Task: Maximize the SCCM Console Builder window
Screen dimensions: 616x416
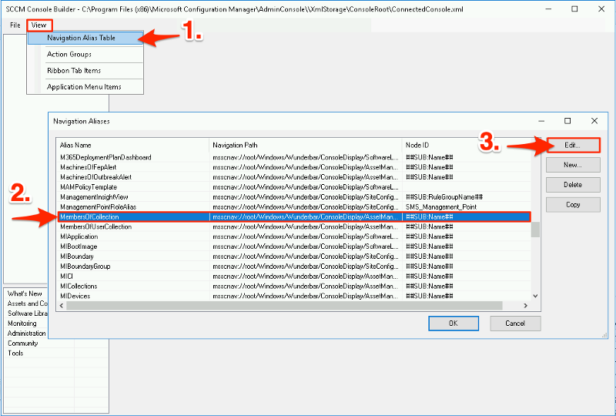Action: click(574, 9)
